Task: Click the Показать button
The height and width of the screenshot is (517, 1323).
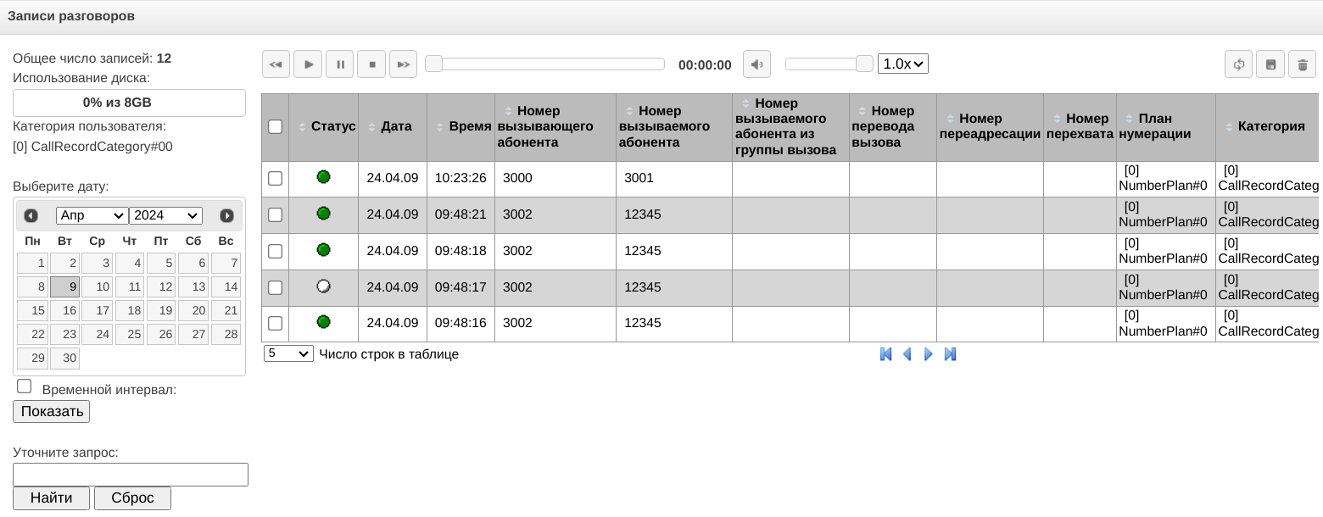Action: pyautogui.click(x=51, y=411)
